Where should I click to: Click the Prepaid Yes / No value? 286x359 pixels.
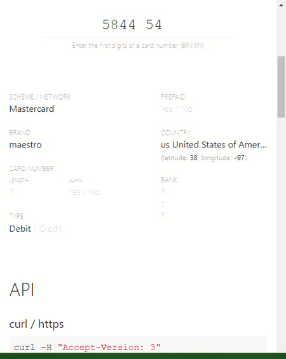point(177,109)
